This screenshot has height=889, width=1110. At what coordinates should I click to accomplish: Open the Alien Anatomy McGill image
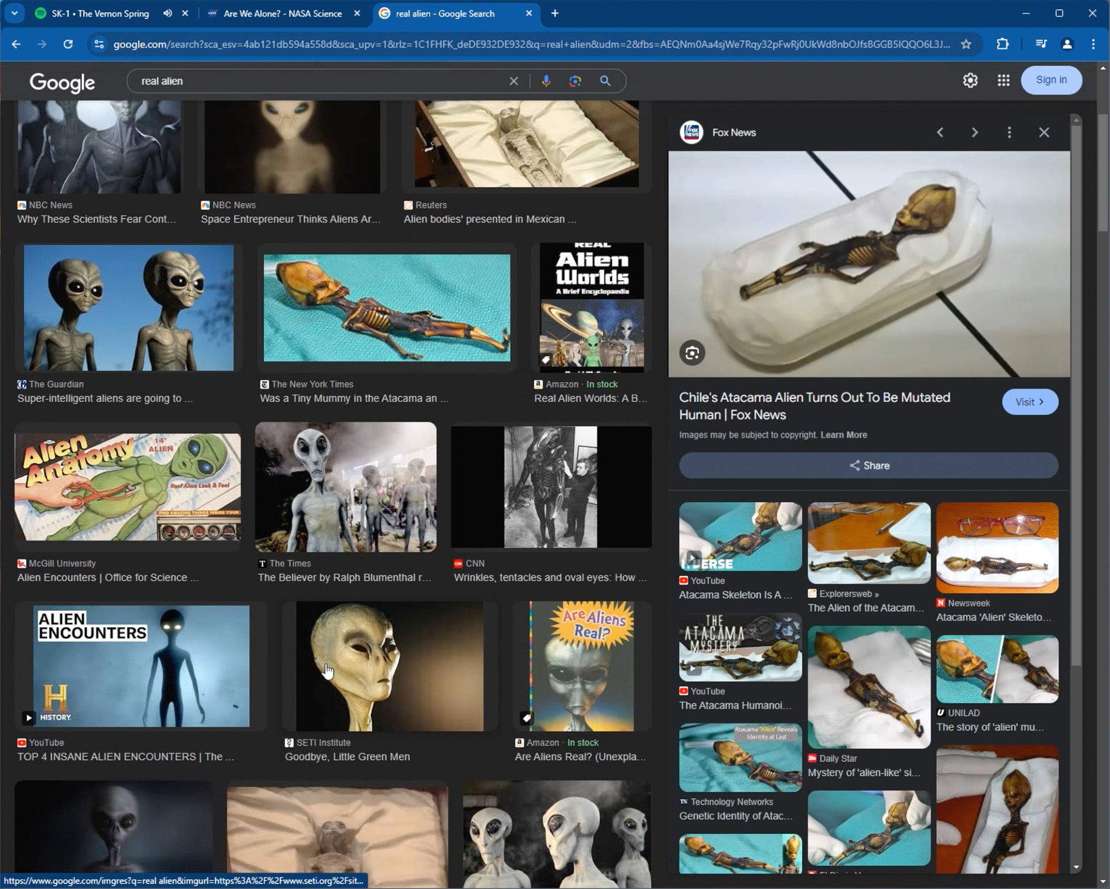coord(128,487)
